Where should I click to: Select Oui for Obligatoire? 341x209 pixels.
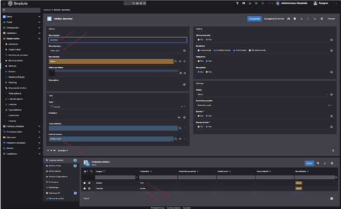pyautogui.click(x=199, y=61)
